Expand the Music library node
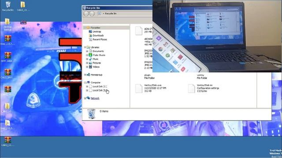The width and height of the screenshot is (282, 158). [x=87, y=59]
